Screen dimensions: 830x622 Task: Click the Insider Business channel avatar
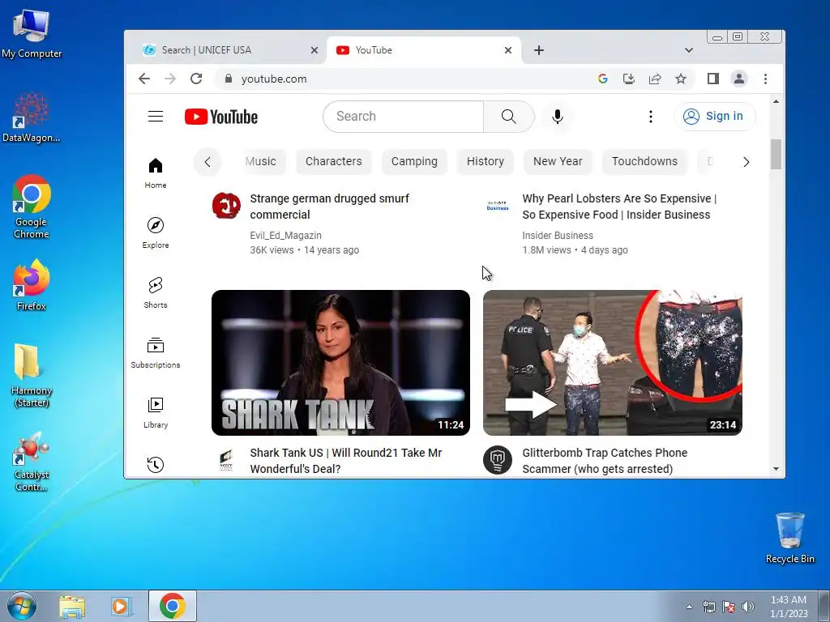(x=498, y=206)
